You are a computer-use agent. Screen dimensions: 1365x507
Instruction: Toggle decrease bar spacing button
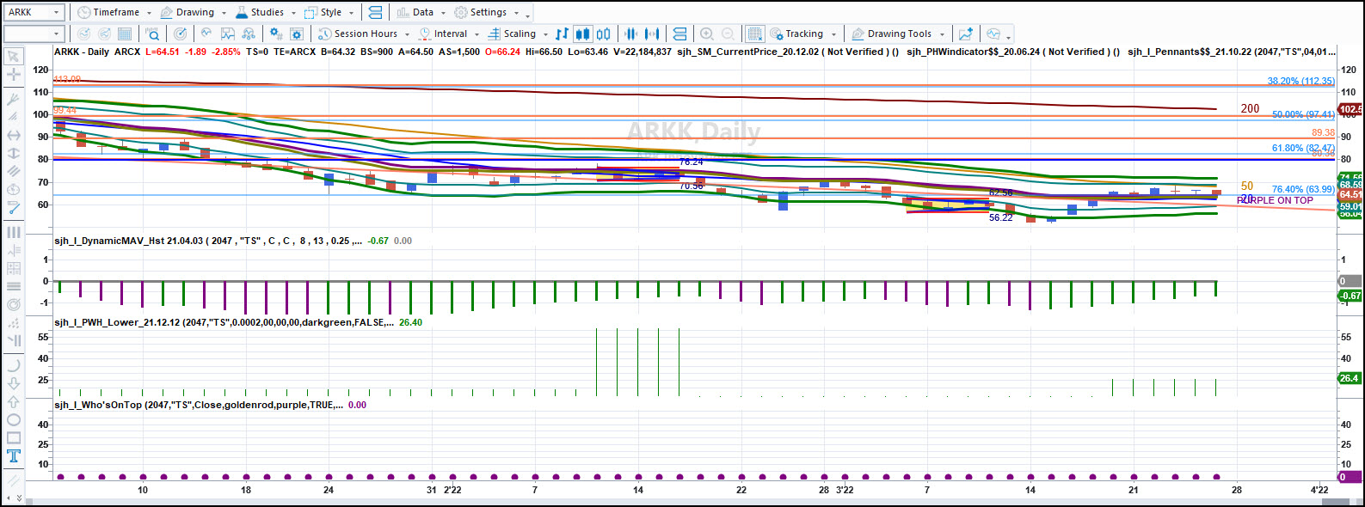pos(631,34)
